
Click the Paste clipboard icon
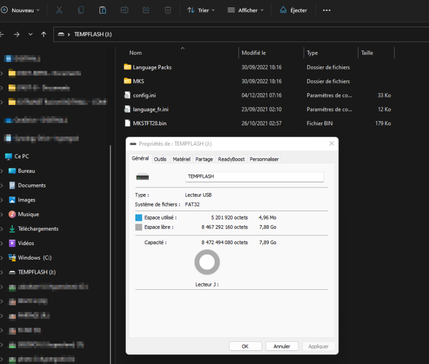pos(102,10)
